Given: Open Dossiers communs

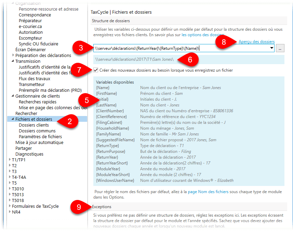Looking at the screenshot, I should point(37,131).
